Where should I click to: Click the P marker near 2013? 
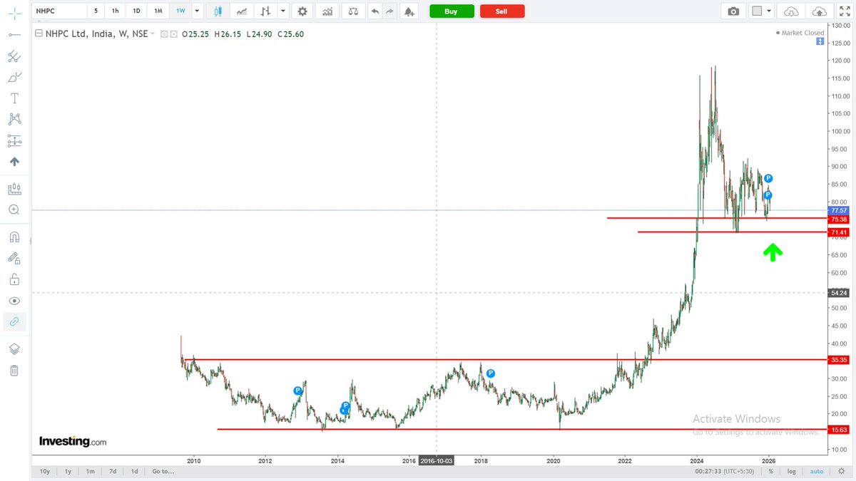tap(297, 391)
